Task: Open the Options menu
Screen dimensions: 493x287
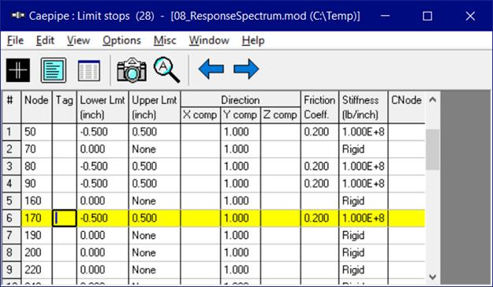Action: click(x=121, y=40)
